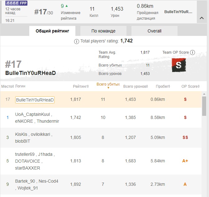Screen dimensions: 209x197
Task: Open Bartek_90 player profile
Action: pyautogui.click(x=25, y=181)
